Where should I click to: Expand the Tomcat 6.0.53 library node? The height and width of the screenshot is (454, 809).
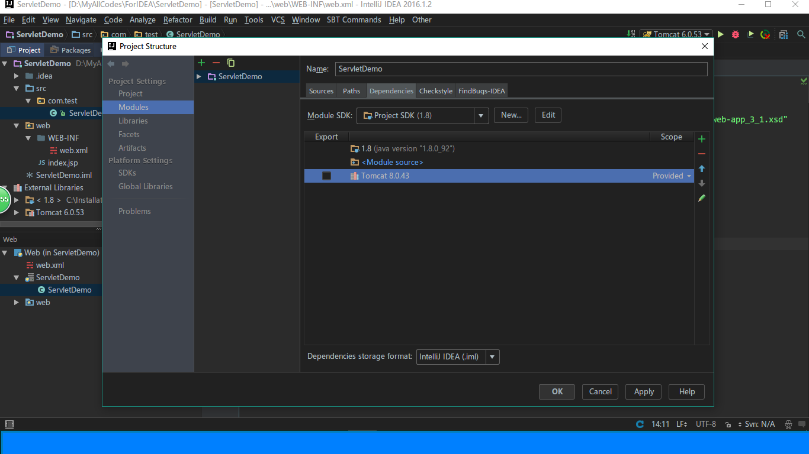[17, 212]
